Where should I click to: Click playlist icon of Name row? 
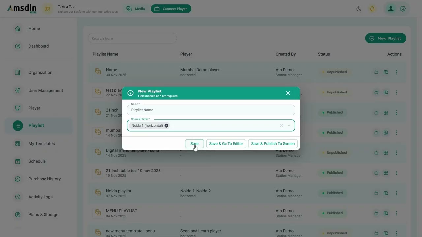point(98,72)
